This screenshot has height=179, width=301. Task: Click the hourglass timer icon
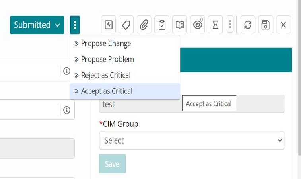pyautogui.click(x=215, y=25)
